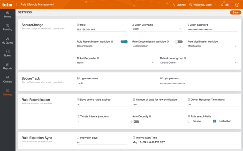Go to Pending in the sidebar
The image size is (243, 151).
point(8,28)
